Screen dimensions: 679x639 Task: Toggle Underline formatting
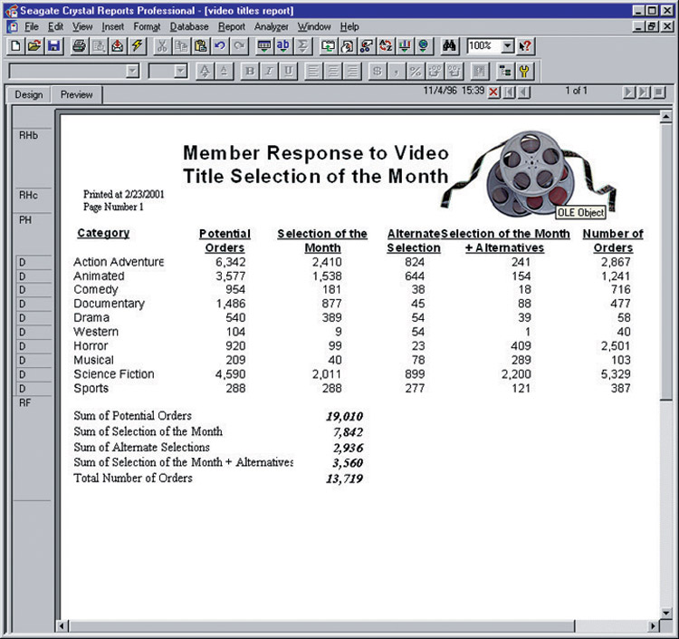coord(288,71)
